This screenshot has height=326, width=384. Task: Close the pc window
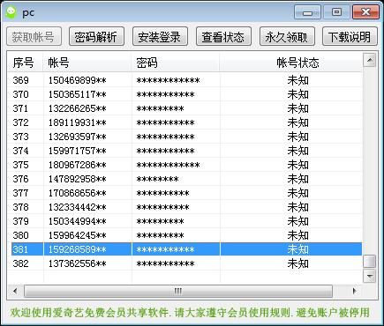(x=365, y=12)
